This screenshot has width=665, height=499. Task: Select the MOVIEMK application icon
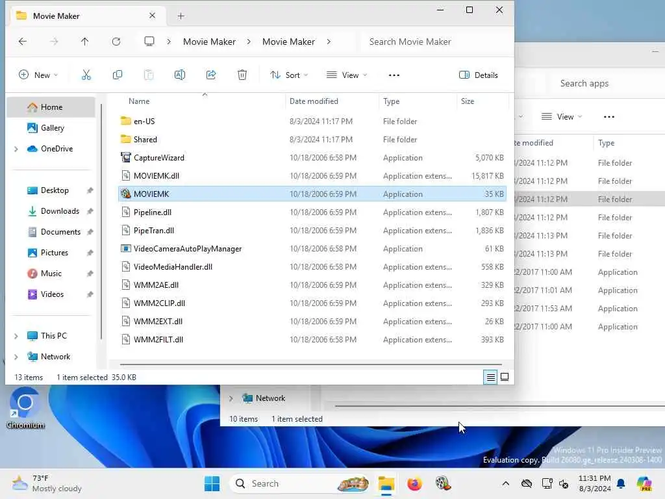(x=125, y=194)
